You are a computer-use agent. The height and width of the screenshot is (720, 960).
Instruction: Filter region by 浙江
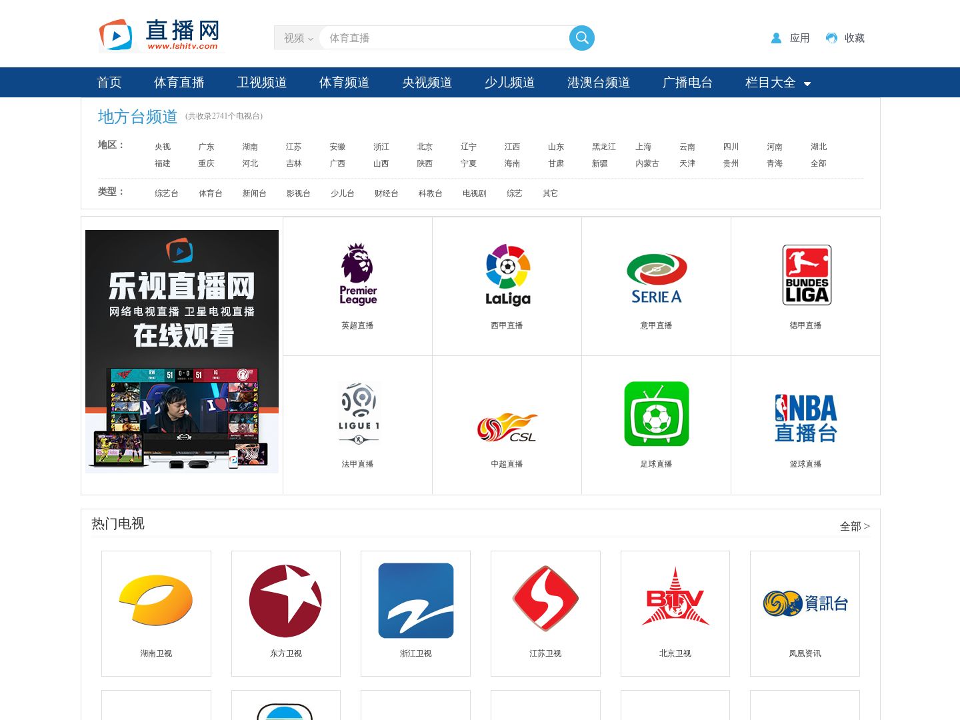tap(381, 147)
